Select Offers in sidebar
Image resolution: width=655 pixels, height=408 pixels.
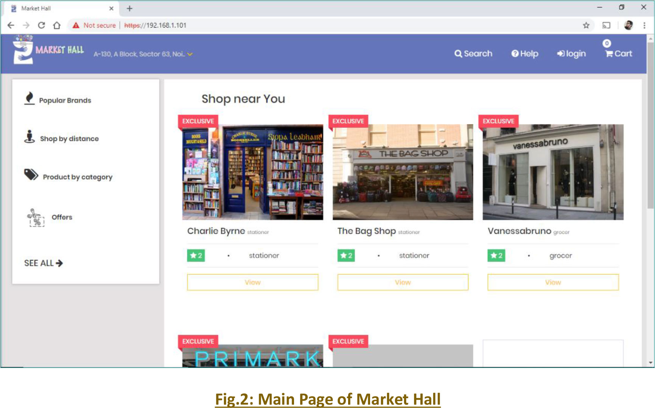(62, 217)
